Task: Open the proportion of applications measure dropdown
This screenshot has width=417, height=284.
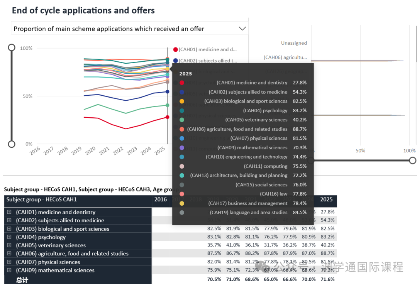Action: click(x=242, y=29)
